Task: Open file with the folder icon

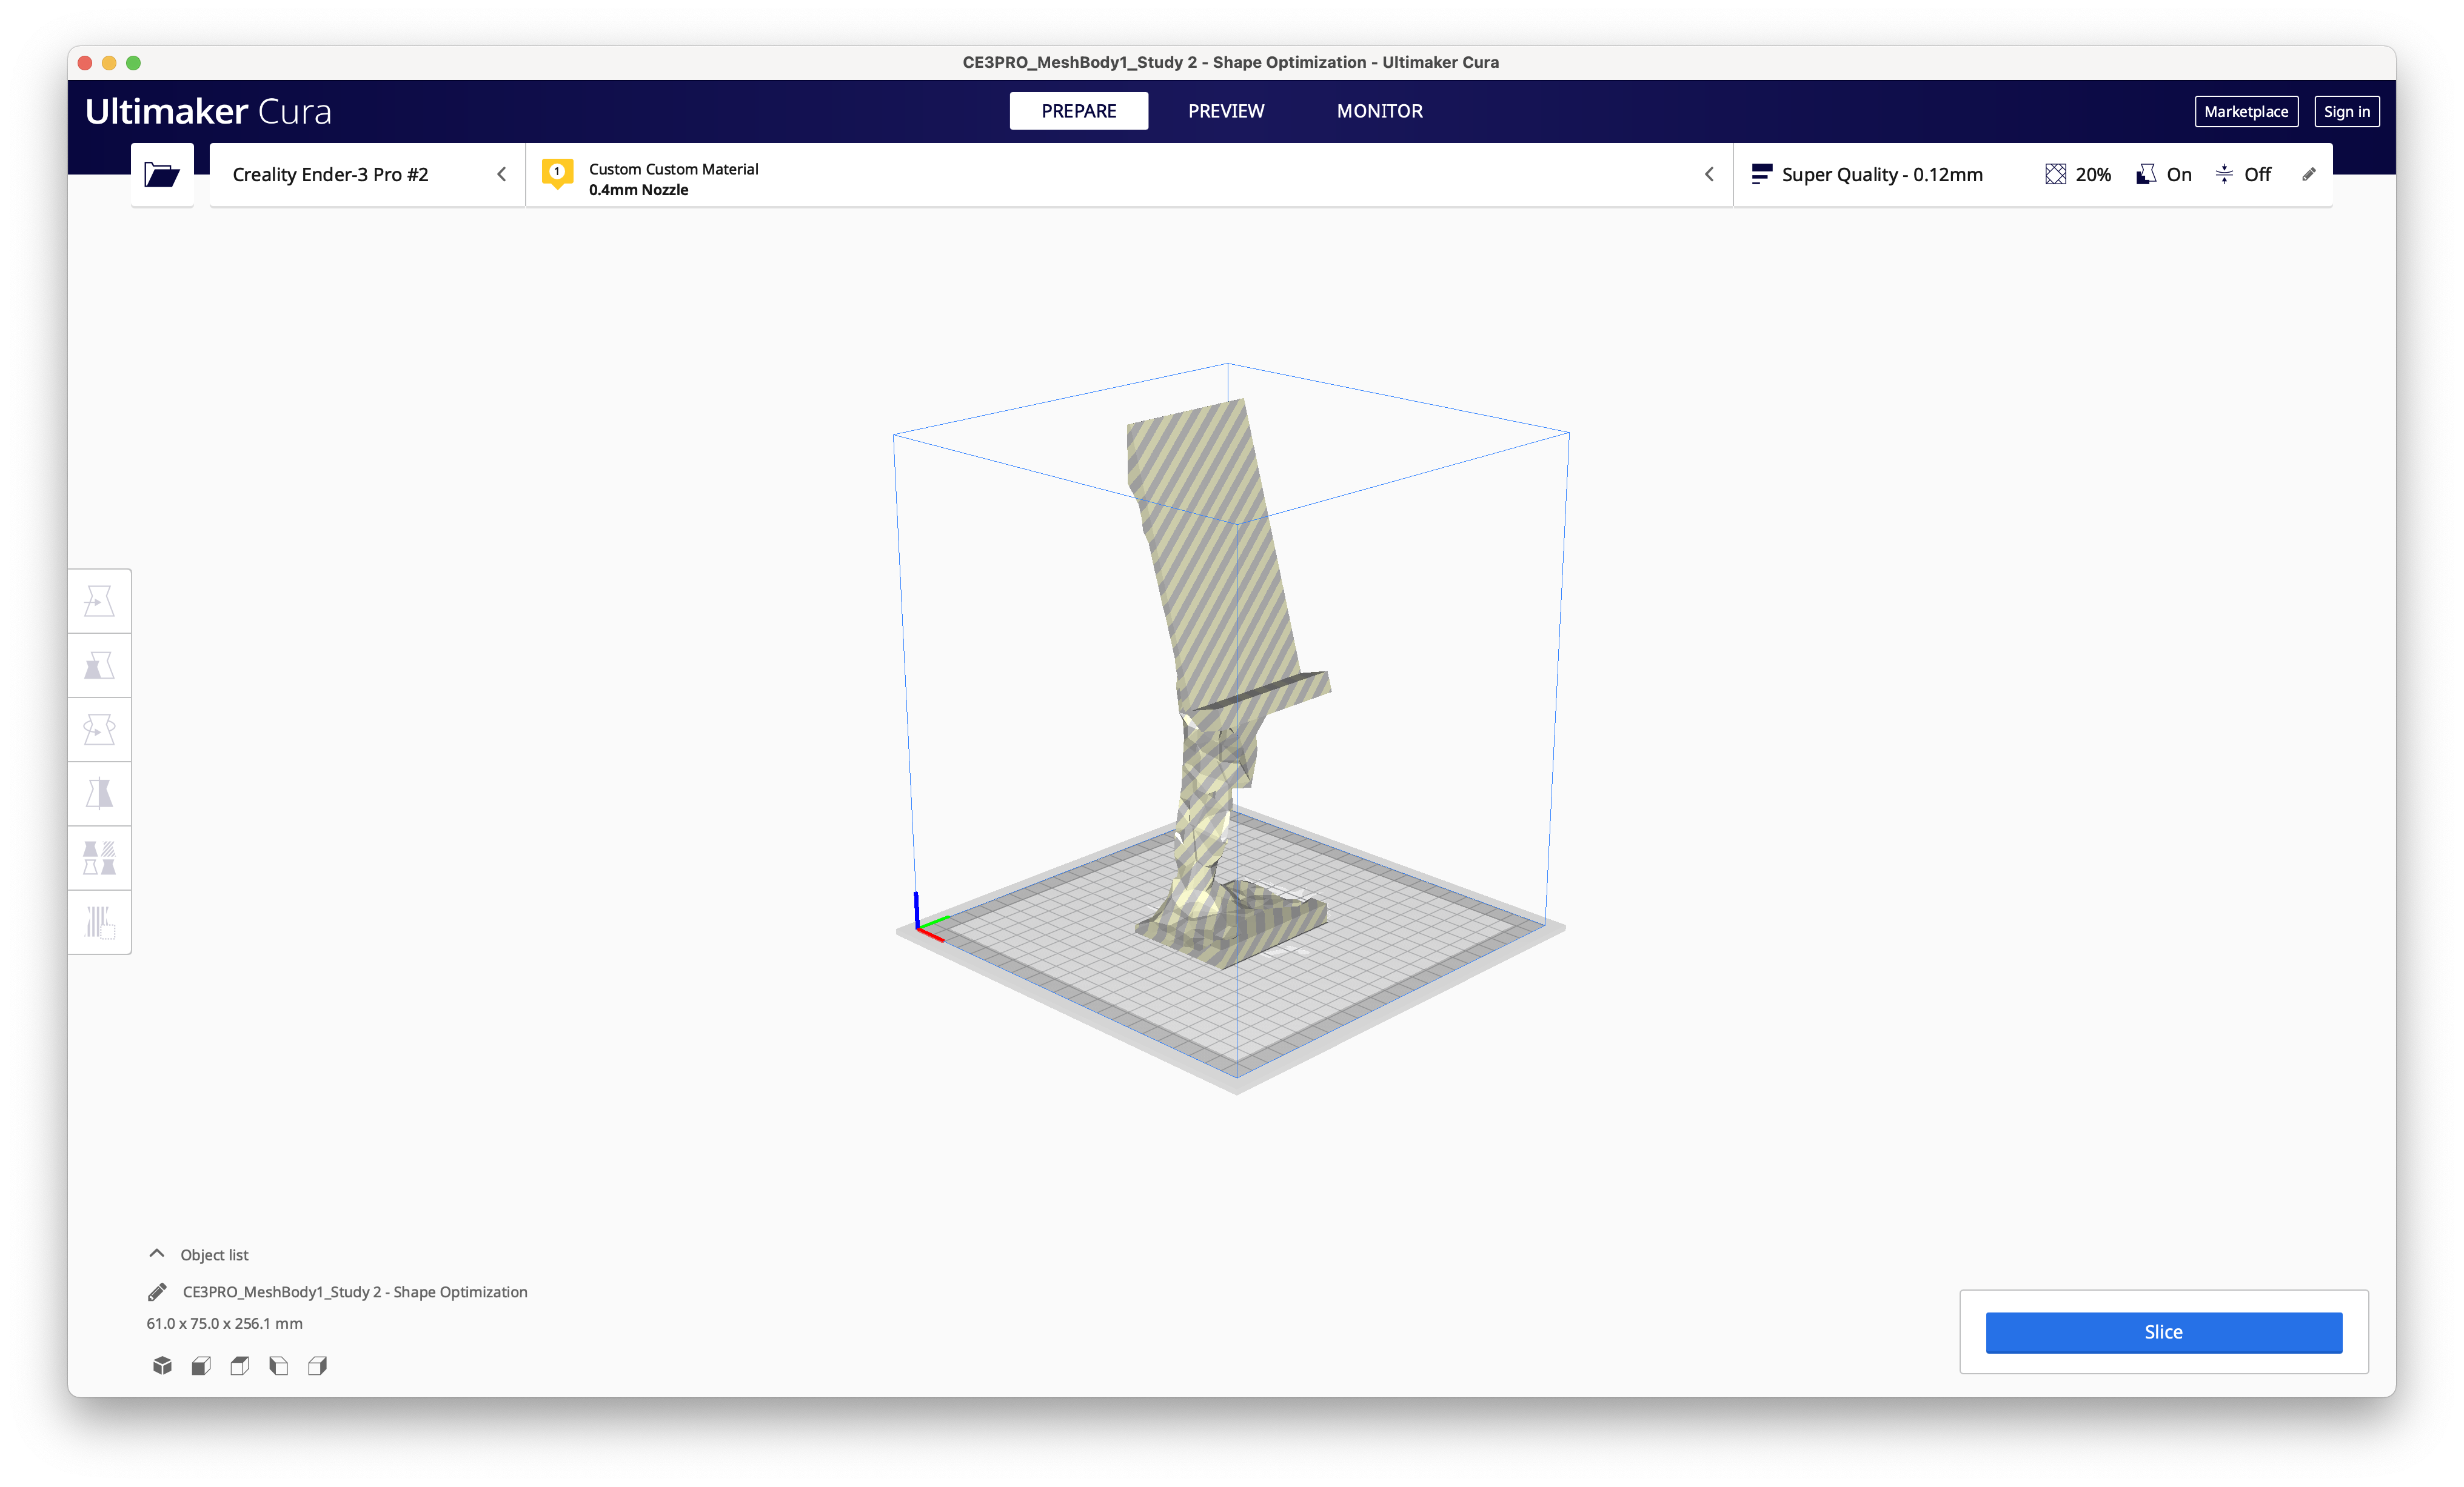Action: (161, 175)
